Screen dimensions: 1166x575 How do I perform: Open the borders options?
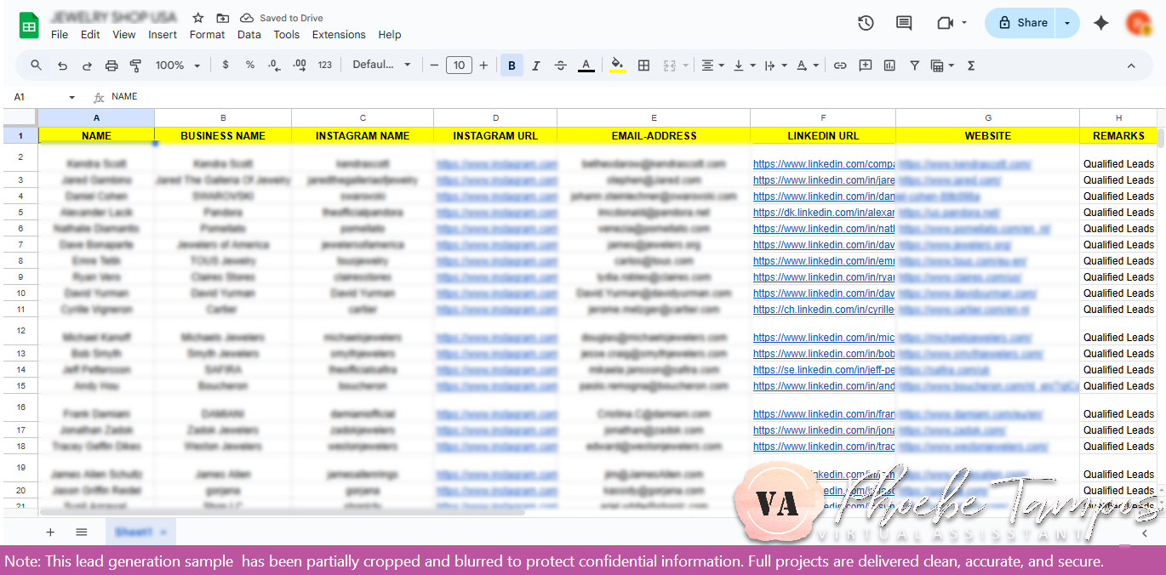coord(643,65)
